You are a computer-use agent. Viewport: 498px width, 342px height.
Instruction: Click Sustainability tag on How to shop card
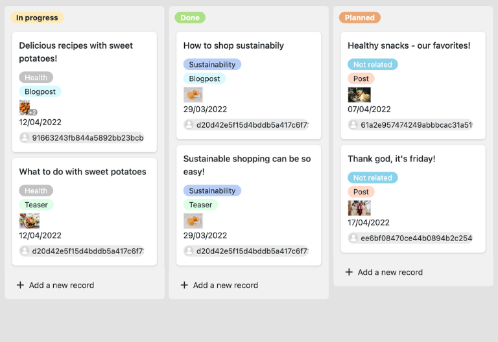[212, 65]
